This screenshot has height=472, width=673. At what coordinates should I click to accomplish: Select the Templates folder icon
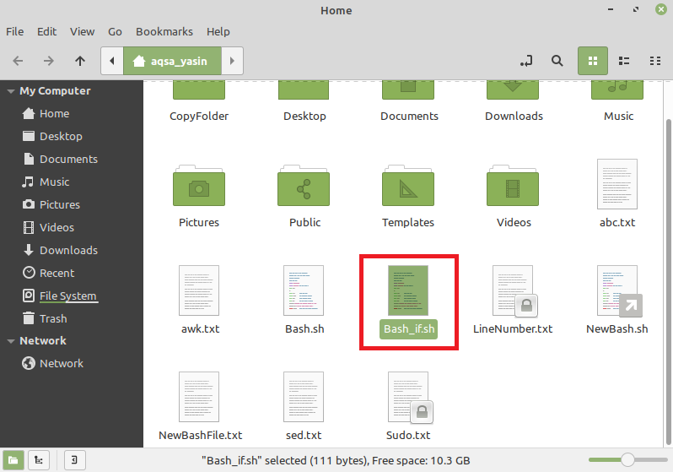tap(408, 186)
